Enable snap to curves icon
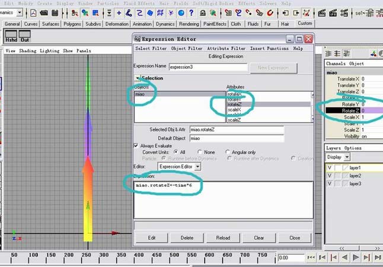The image size is (383, 267). [238, 12]
